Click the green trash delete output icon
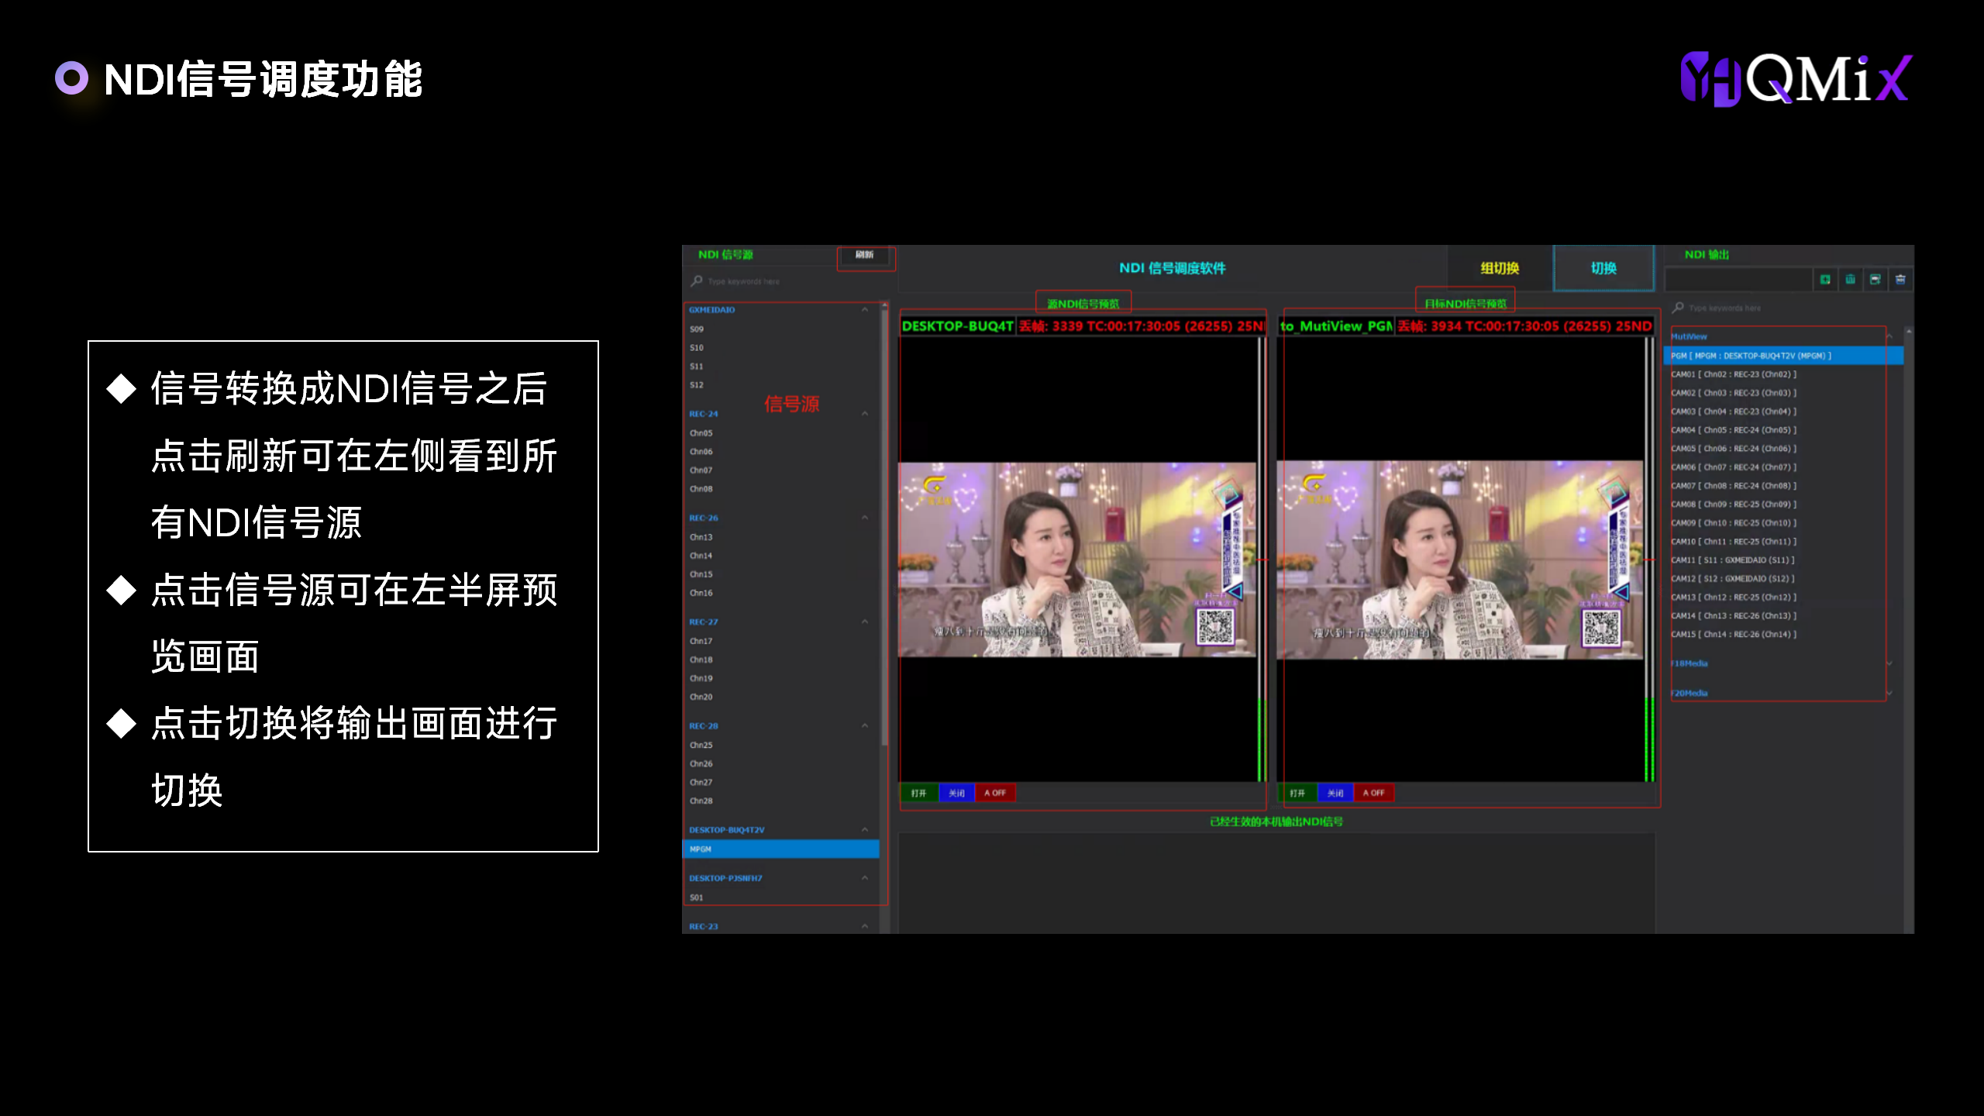This screenshot has width=1984, height=1116. 1850,280
